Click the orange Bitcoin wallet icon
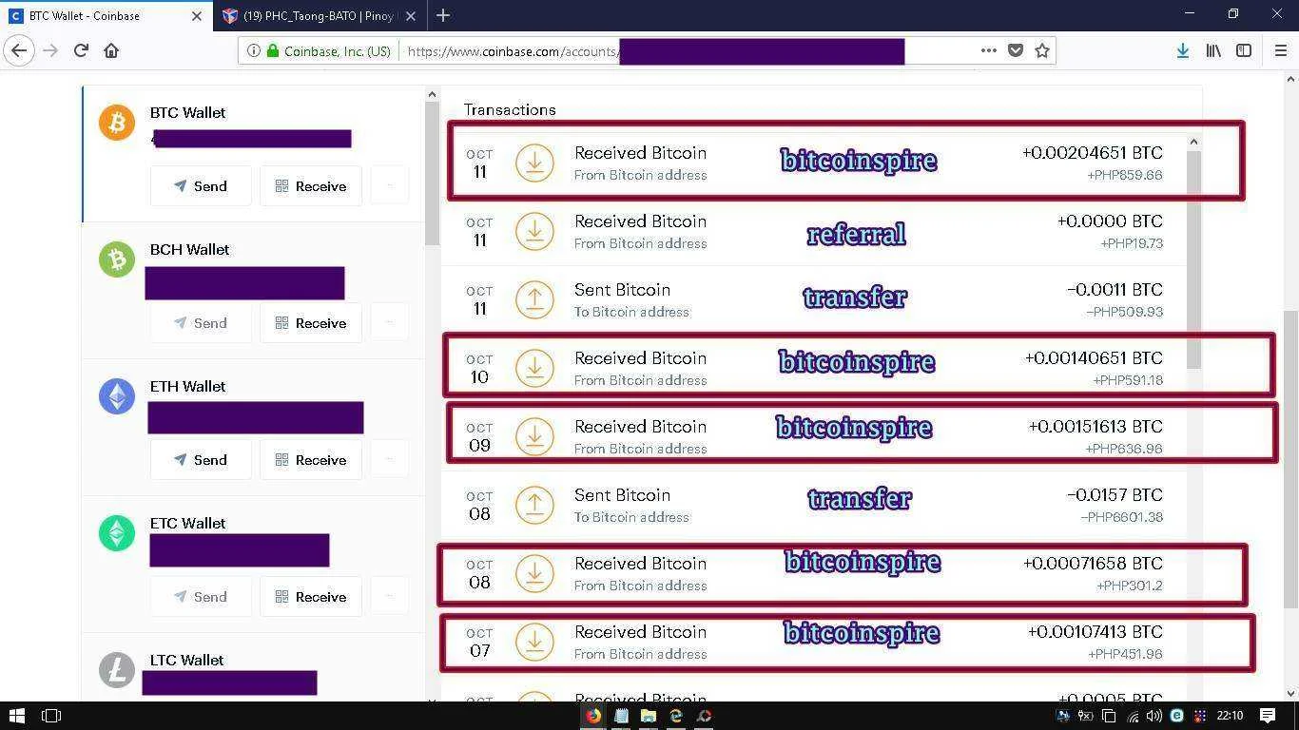The image size is (1299, 730). pos(117,123)
